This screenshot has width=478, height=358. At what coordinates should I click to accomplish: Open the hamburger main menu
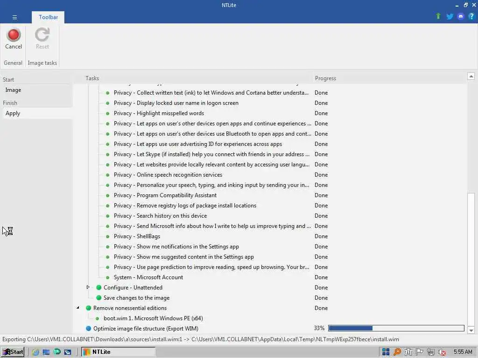pos(14,17)
